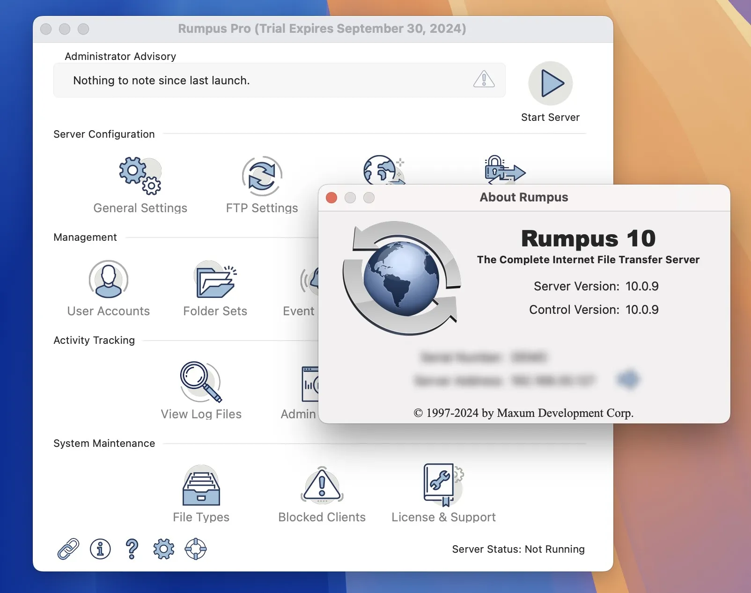The image size is (751, 593).
Task: Click the Management section heading
Action: (85, 237)
